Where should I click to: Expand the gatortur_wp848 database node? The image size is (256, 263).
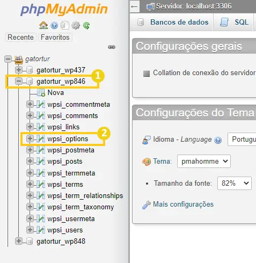click(x=19, y=241)
